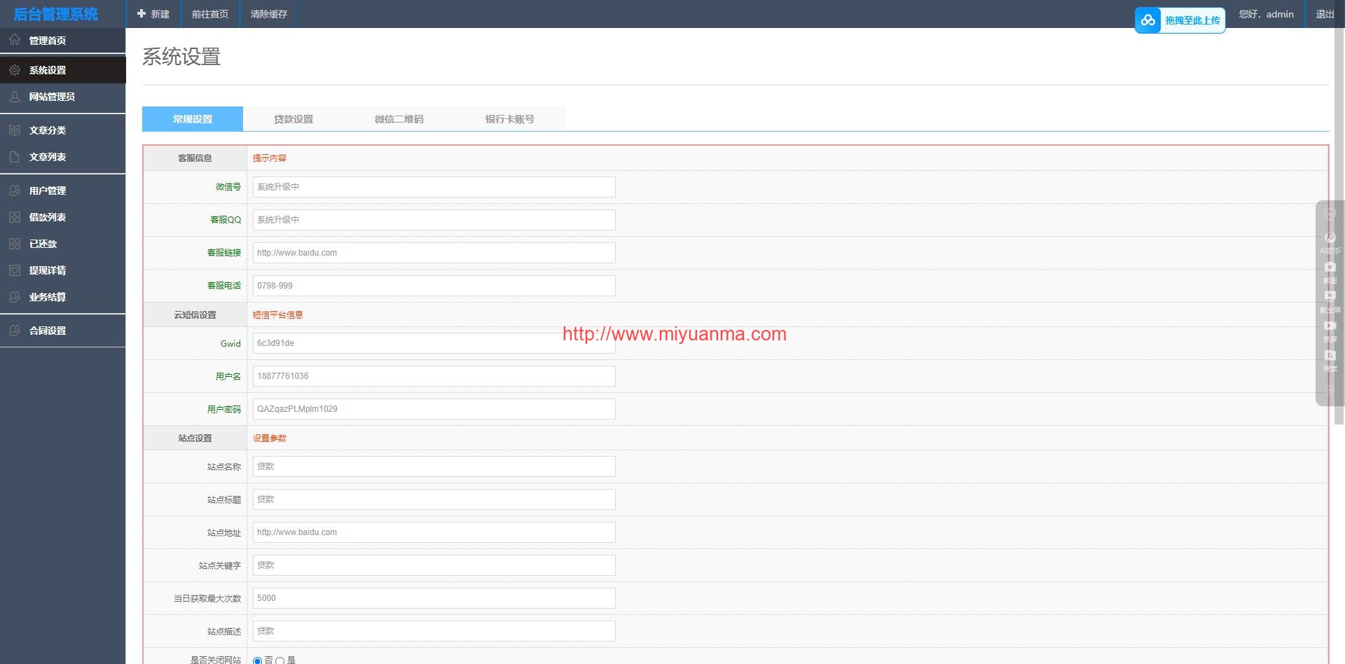Click the 您好, admin user label
Image resolution: width=1345 pixels, height=664 pixels.
coord(1266,14)
